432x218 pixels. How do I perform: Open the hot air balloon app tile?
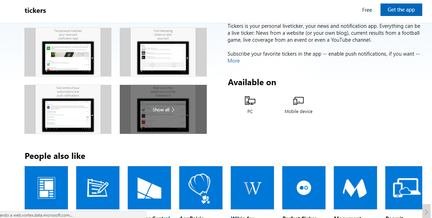tap(201, 188)
